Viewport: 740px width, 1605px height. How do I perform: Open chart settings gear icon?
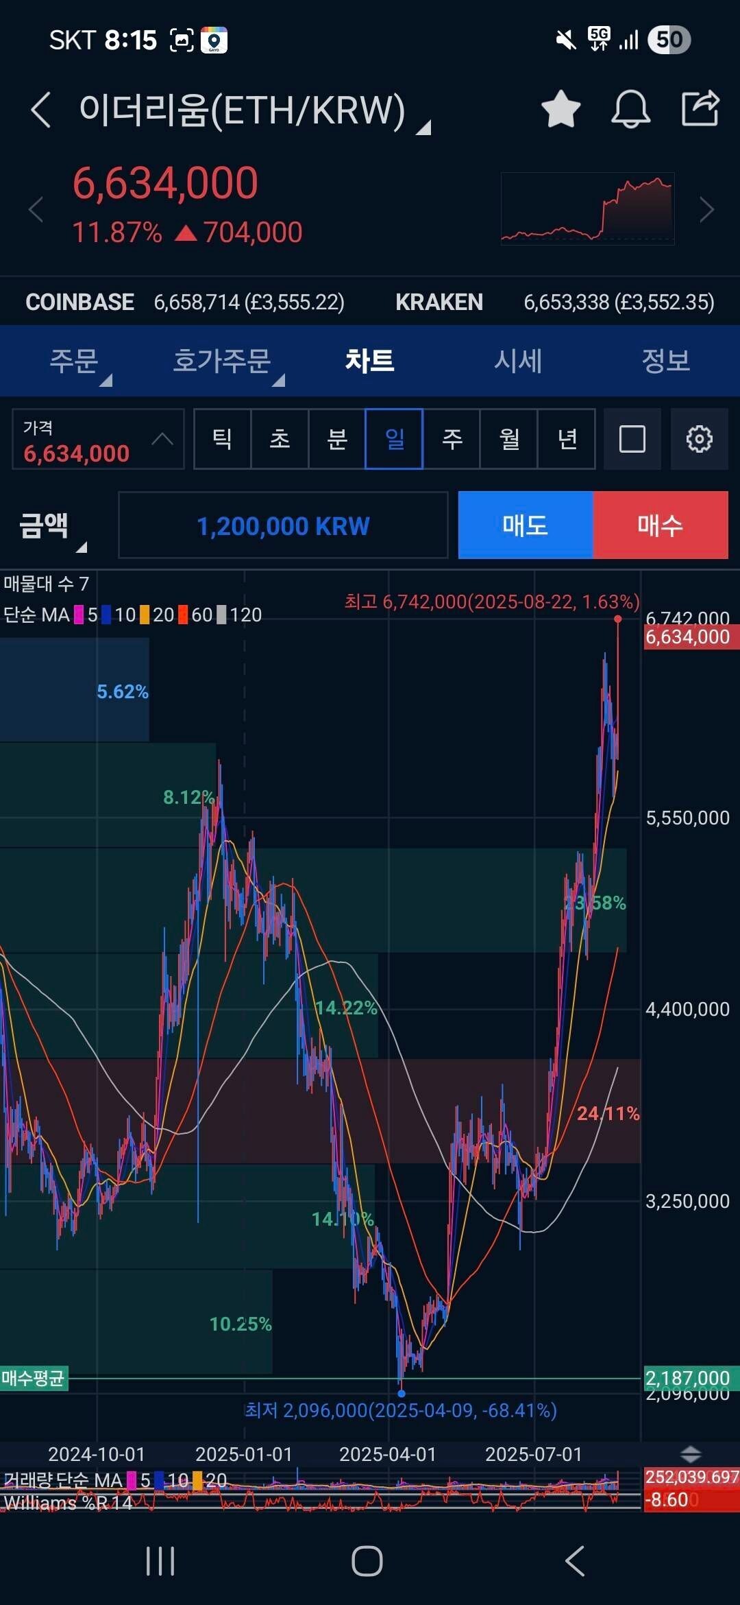(x=699, y=439)
